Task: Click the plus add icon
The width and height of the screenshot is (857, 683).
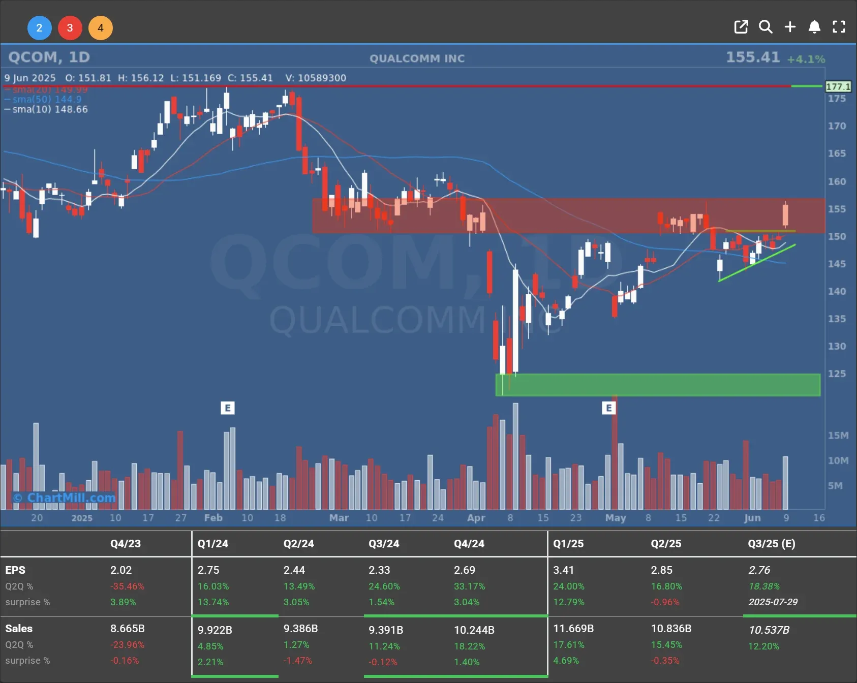Action: (x=790, y=27)
